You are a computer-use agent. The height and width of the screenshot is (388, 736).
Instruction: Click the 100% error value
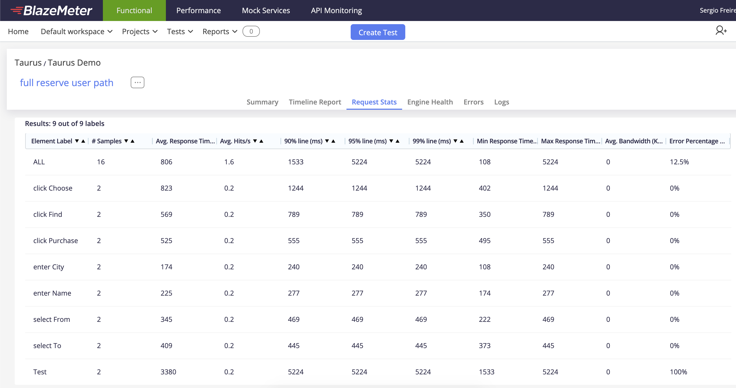pos(678,372)
